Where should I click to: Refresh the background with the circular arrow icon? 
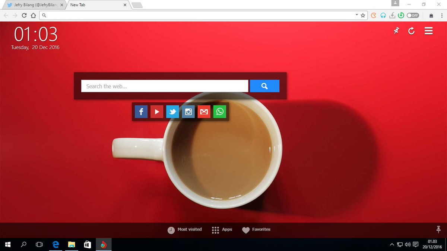(x=412, y=31)
